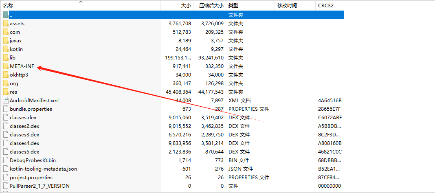This screenshot has width=435, height=193.
Task: Select the classes.dex file icon
Action: coord(6,118)
